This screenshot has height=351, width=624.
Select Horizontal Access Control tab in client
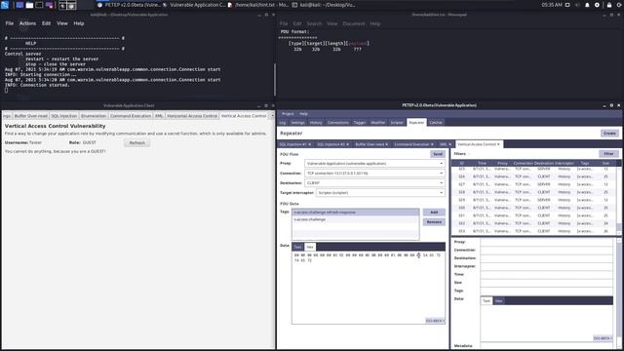192,116
